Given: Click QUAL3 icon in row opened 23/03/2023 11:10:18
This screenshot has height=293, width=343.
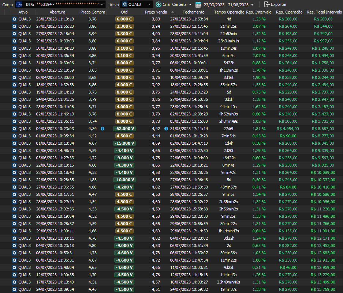Looking at the screenshot, I should pos(14,19).
